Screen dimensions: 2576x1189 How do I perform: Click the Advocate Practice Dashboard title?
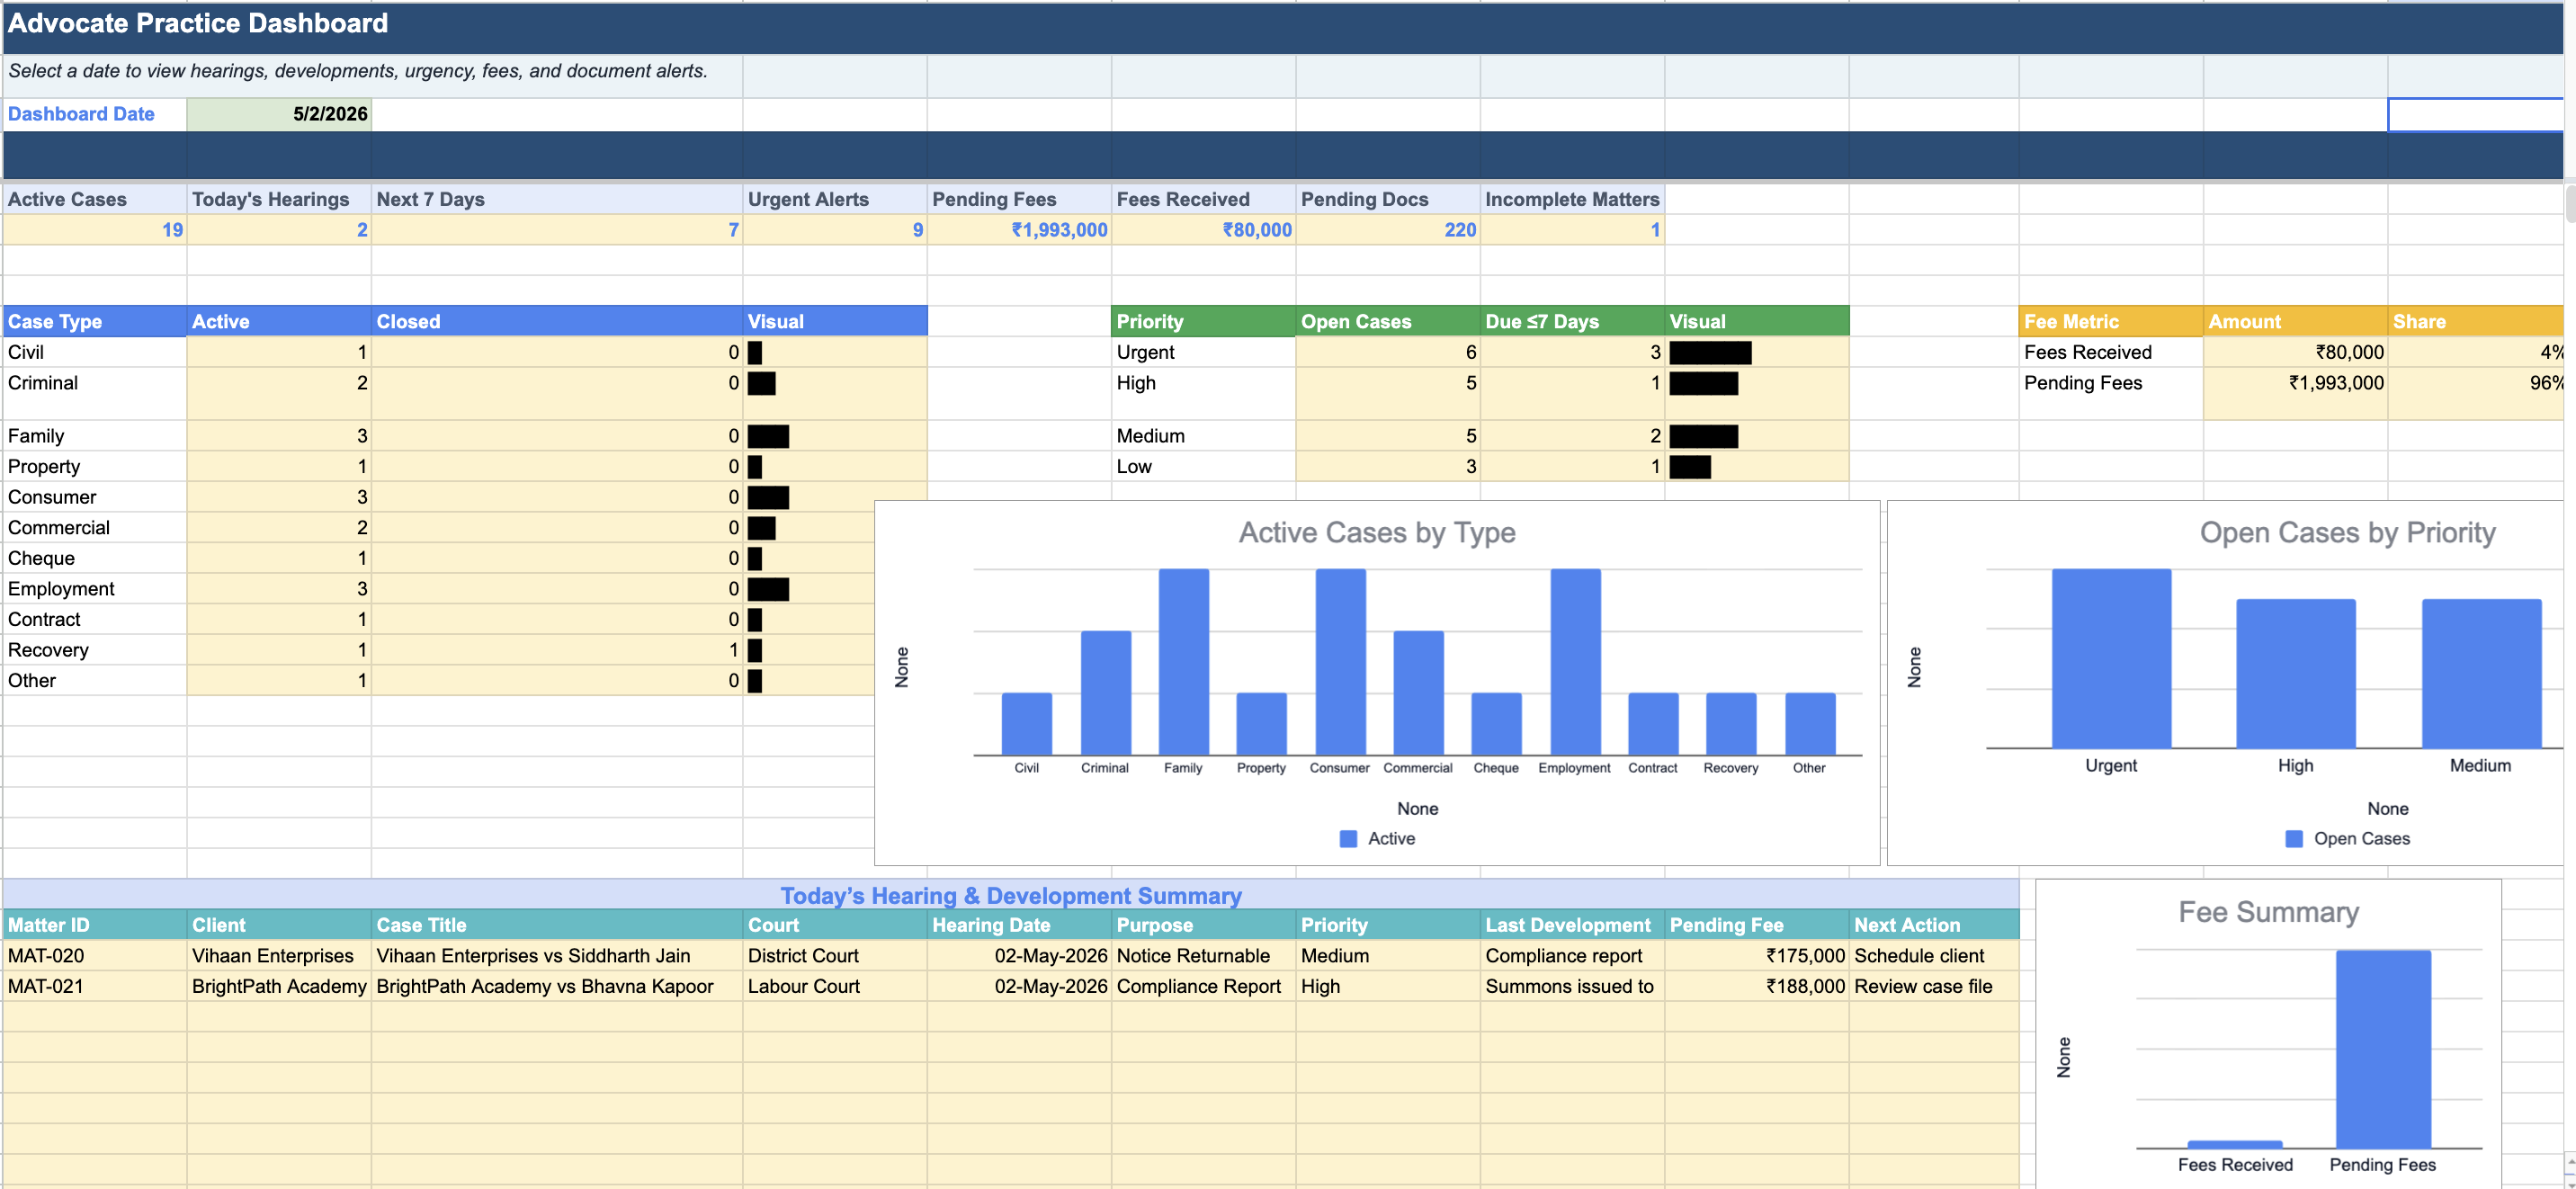198,23
